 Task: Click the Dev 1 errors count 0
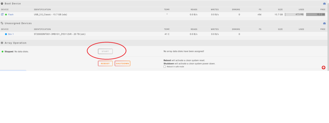(239, 34)
